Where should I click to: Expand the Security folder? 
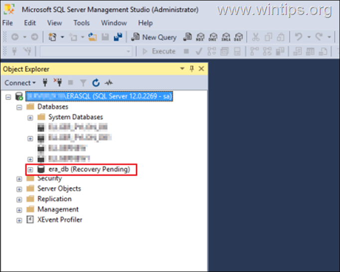(x=19, y=179)
